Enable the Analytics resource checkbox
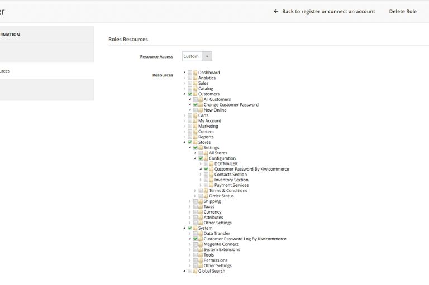 tap(190, 78)
